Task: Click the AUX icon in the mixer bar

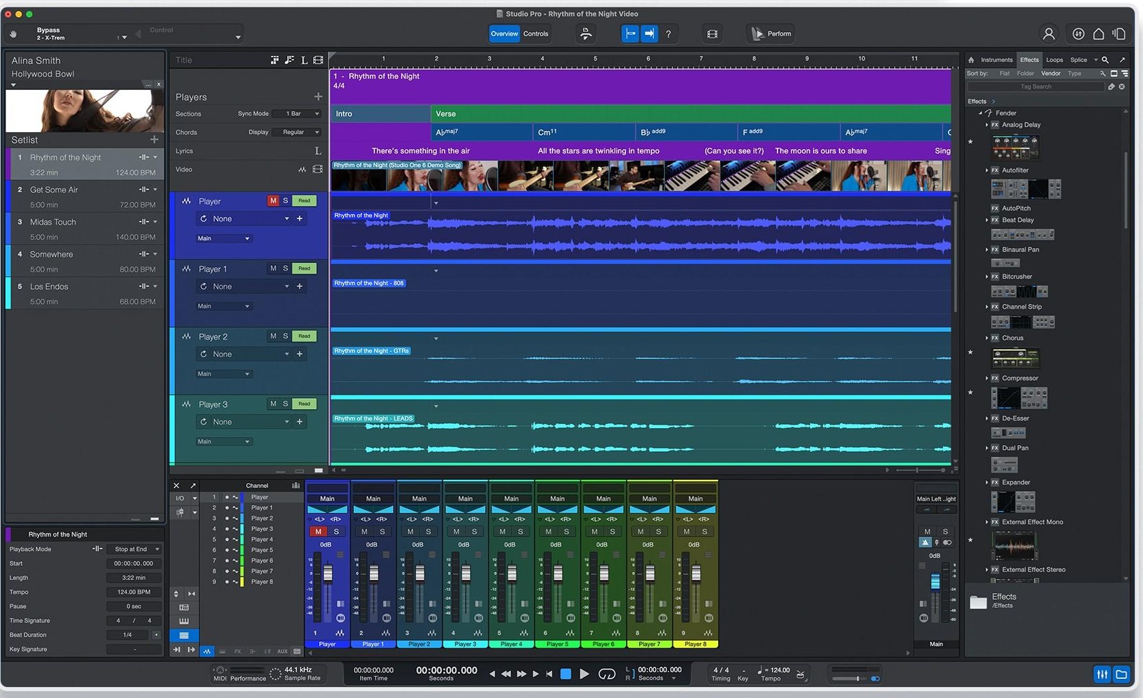Action: click(282, 651)
